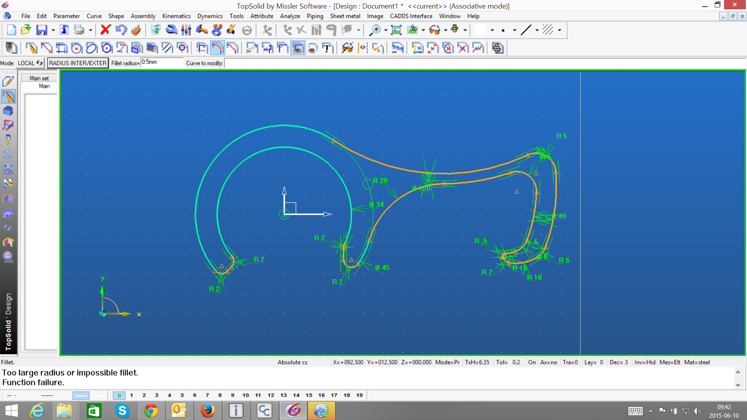
Task: Open Skype from the taskbar
Action: (x=122, y=411)
